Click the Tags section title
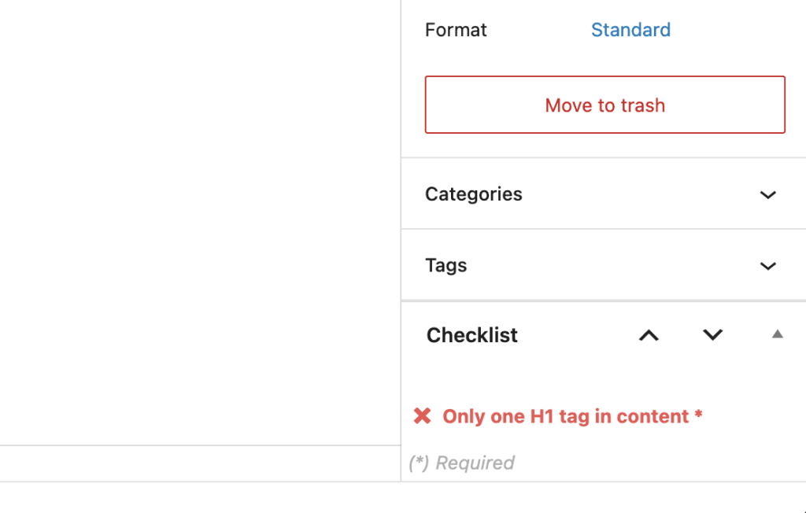Image resolution: width=806 pixels, height=513 pixels. coord(446,265)
